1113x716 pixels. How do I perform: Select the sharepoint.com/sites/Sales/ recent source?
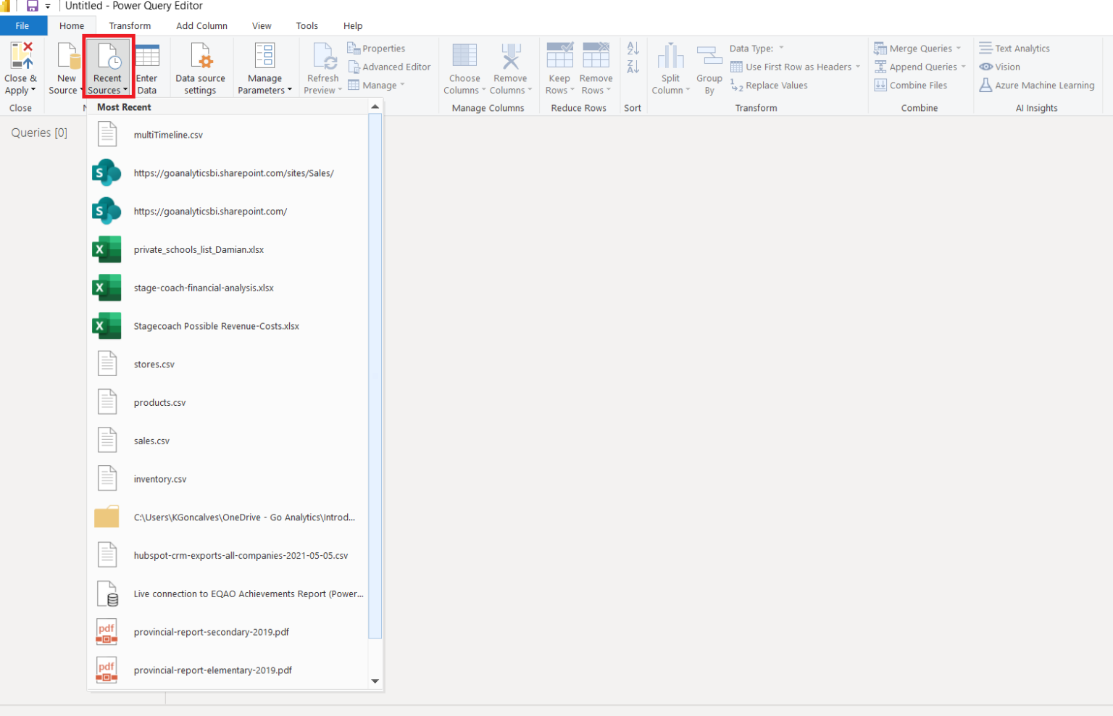click(x=228, y=173)
